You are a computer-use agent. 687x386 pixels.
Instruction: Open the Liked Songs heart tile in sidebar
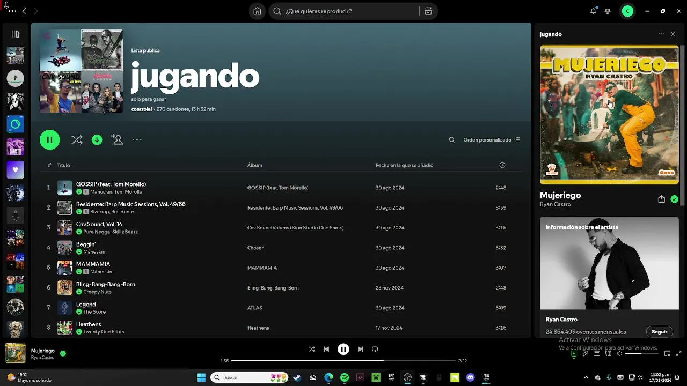tap(15, 170)
